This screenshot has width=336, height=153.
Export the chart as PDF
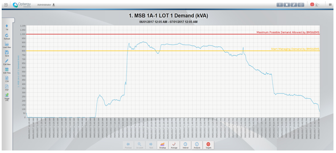coord(7,88)
